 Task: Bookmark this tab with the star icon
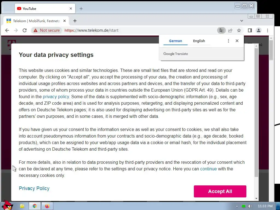coord(239,30)
